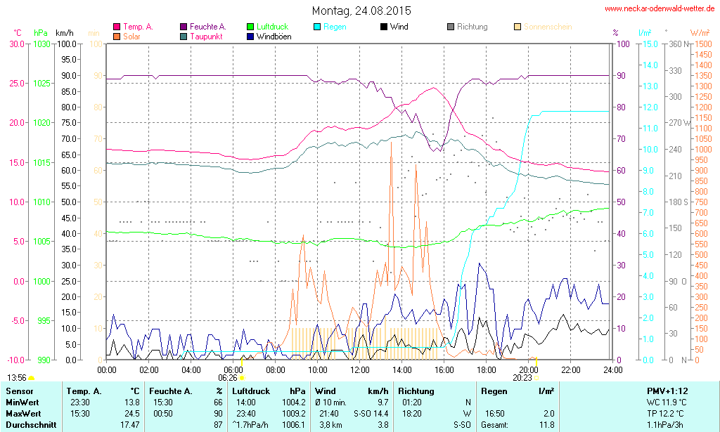Click the Regen table column header
The height and width of the screenshot is (432, 720).
[x=494, y=391]
